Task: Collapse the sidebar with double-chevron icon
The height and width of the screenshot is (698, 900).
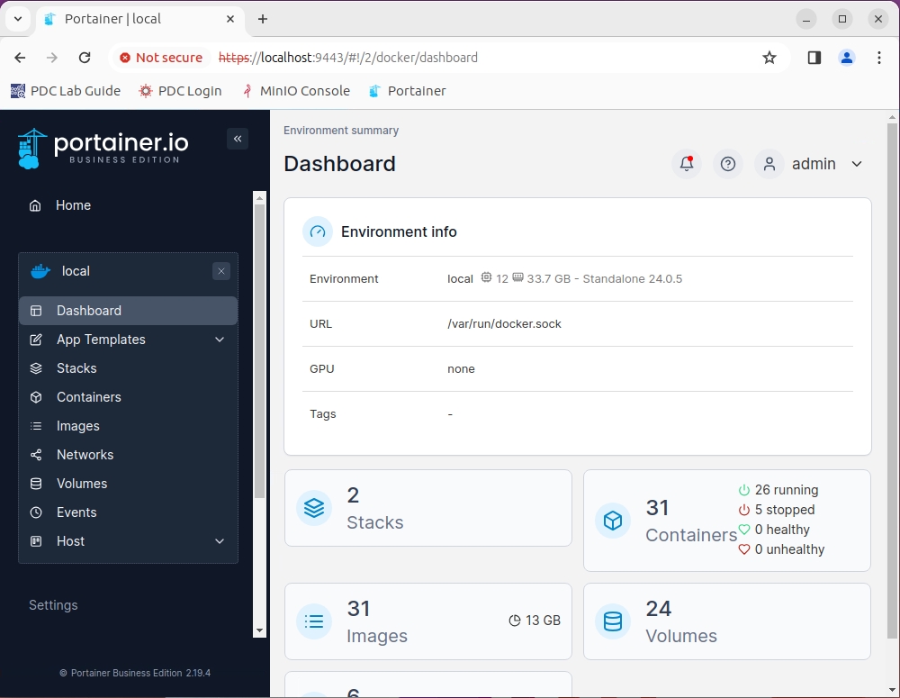Action: point(238,139)
